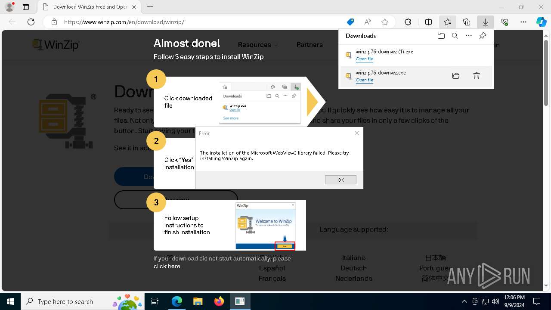The height and width of the screenshot is (310, 551).
Task: Select Italiano language
Action: click(354, 257)
